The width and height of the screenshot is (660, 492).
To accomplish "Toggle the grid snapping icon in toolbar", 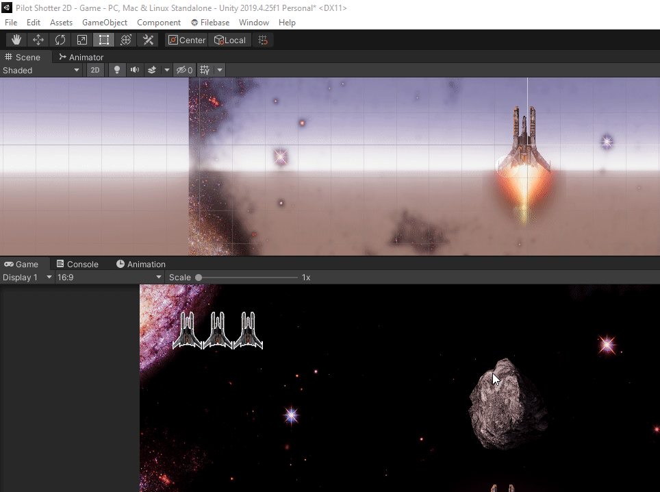I will click(263, 40).
